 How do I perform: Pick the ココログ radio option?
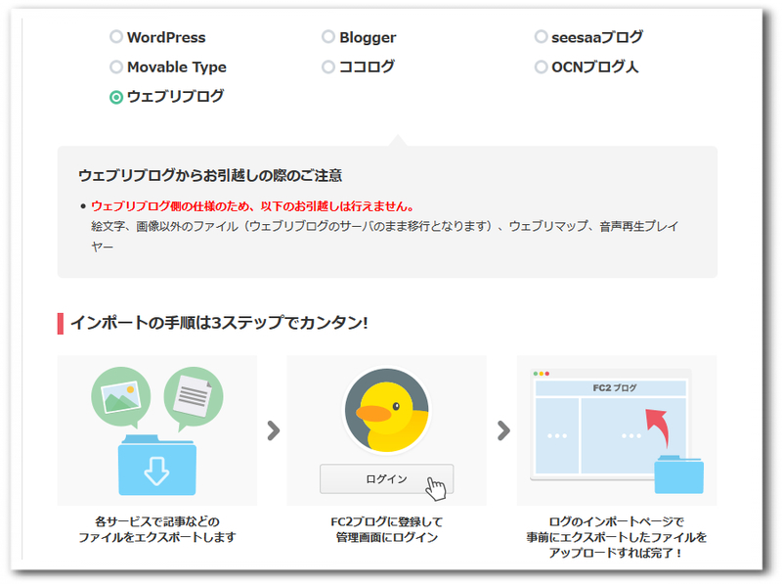[328, 67]
